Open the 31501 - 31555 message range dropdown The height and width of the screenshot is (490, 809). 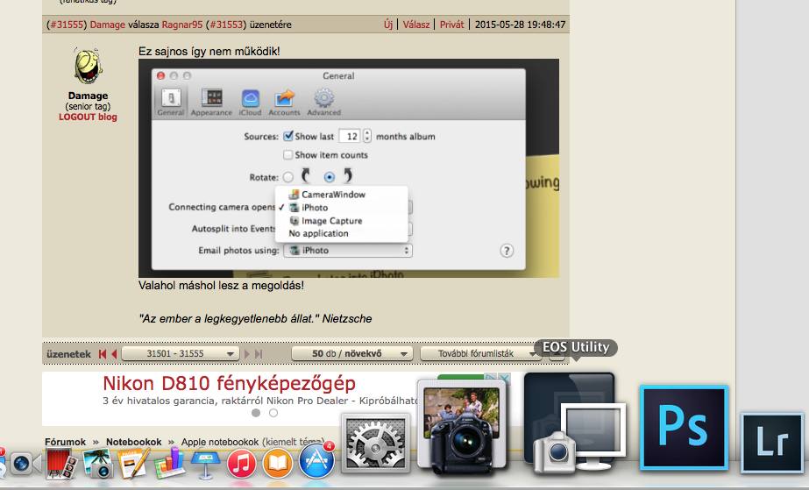coord(180,354)
